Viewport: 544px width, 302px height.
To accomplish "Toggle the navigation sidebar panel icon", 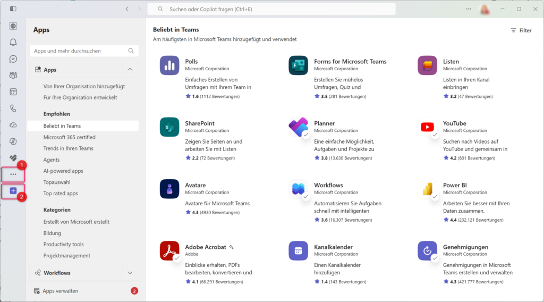I will coord(13,9).
